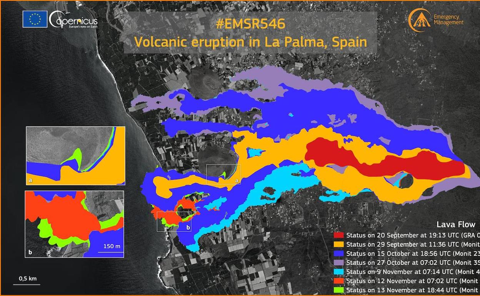Select the blue 15 October legend swatch
The width and height of the screenshot is (480, 296).
(339, 254)
